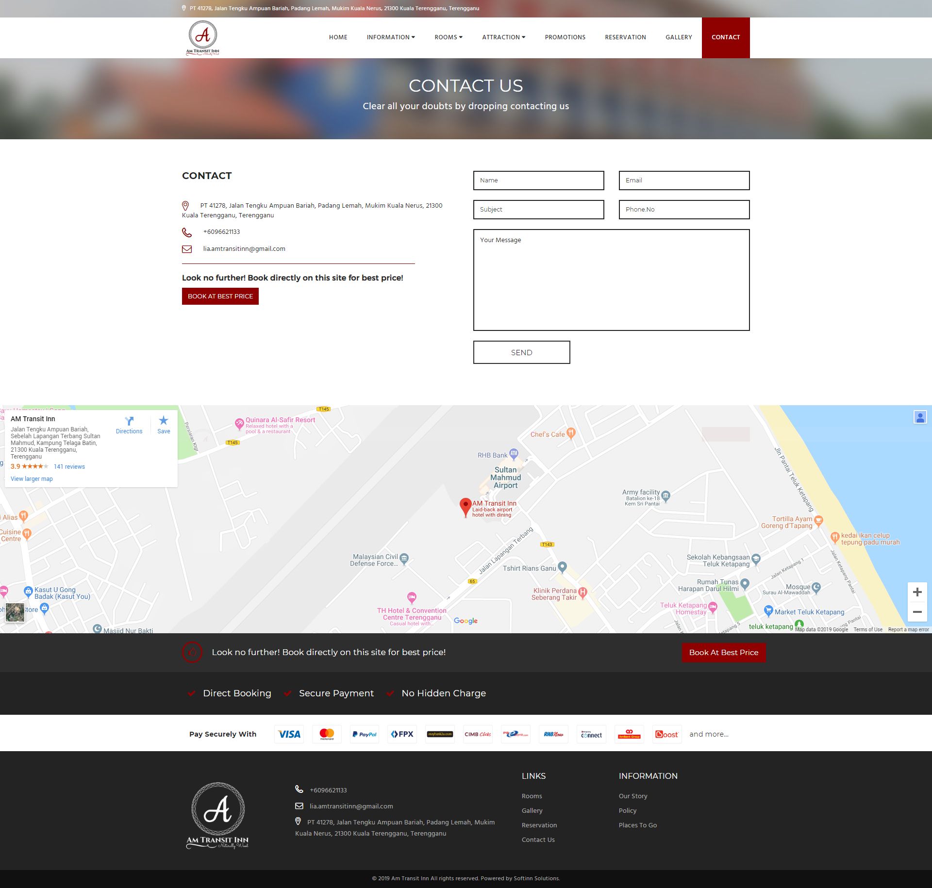
Task: Expand the Rooms dropdown menu
Action: click(x=448, y=37)
